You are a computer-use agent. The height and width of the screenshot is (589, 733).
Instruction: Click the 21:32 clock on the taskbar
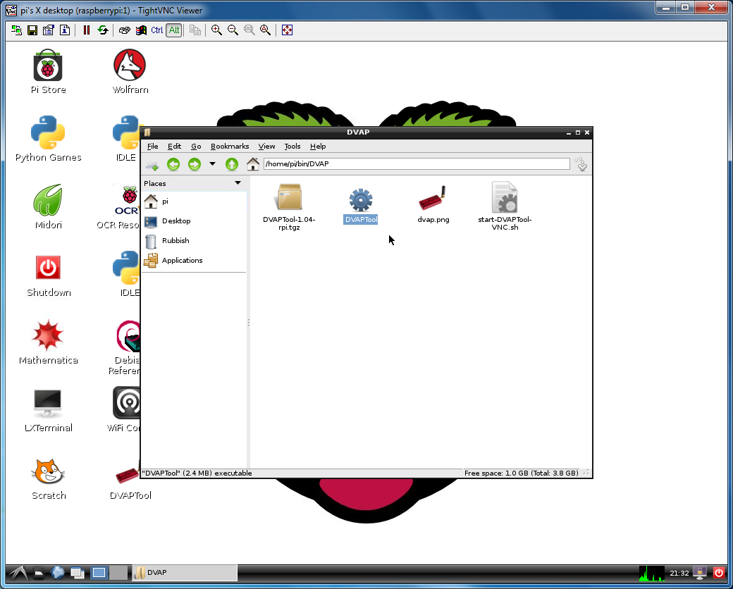click(679, 573)
